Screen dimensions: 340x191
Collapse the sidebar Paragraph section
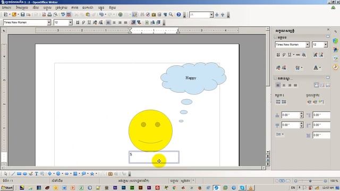(x=275, y=79)
